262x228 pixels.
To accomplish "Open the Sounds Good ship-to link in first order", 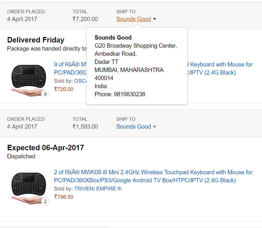I will coord(133,19).
